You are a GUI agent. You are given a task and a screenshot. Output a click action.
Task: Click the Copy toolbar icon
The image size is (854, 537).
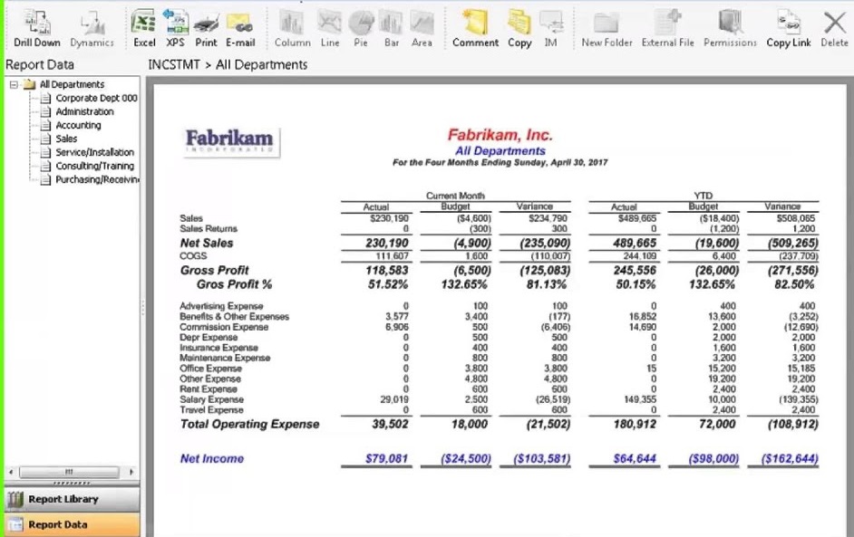coord(519,28)
